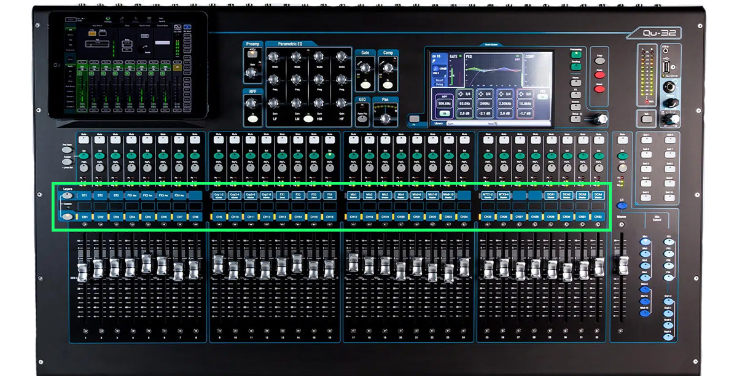This screenshot has height=387, width=737.
Task: Tap the Scenes key
Action: point(575,107)
